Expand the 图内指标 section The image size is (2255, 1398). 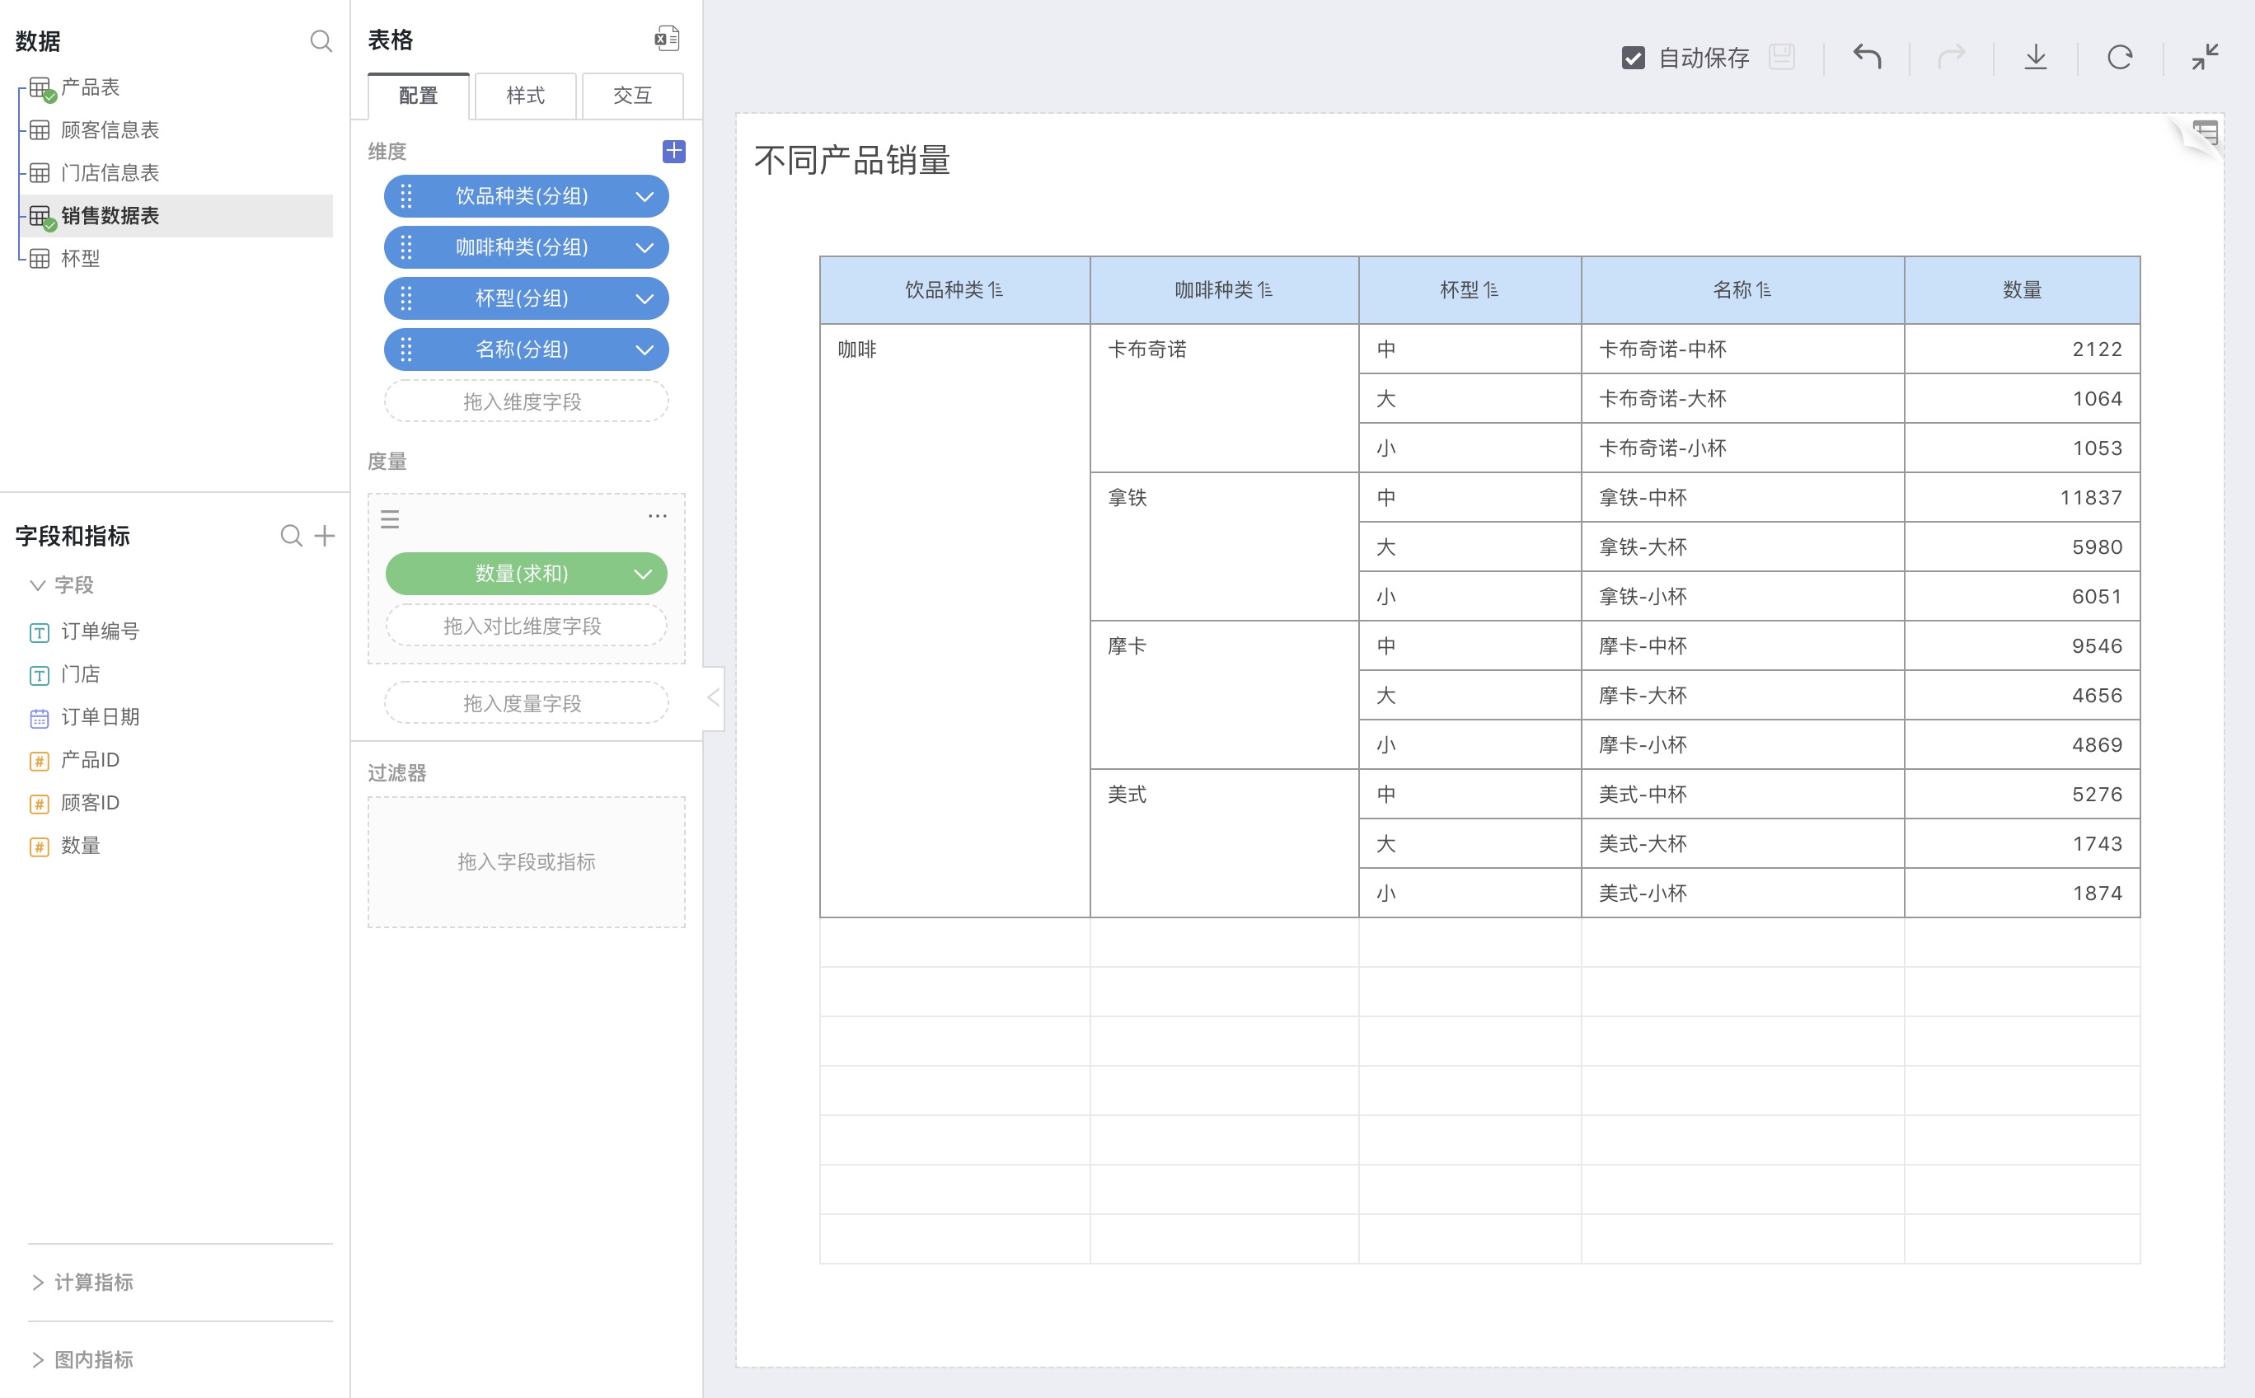point(38,1359)
